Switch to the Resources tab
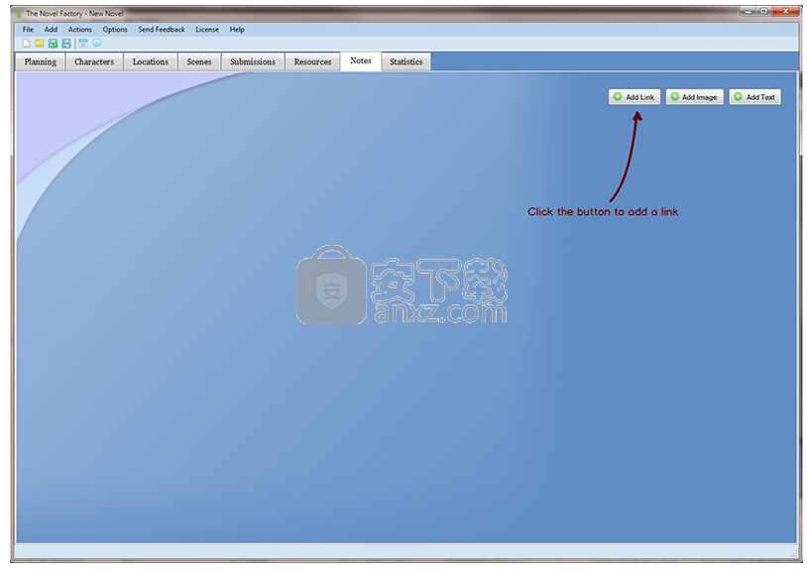The width and height of the screenshot is (807, 572). (x=312, y=61)
